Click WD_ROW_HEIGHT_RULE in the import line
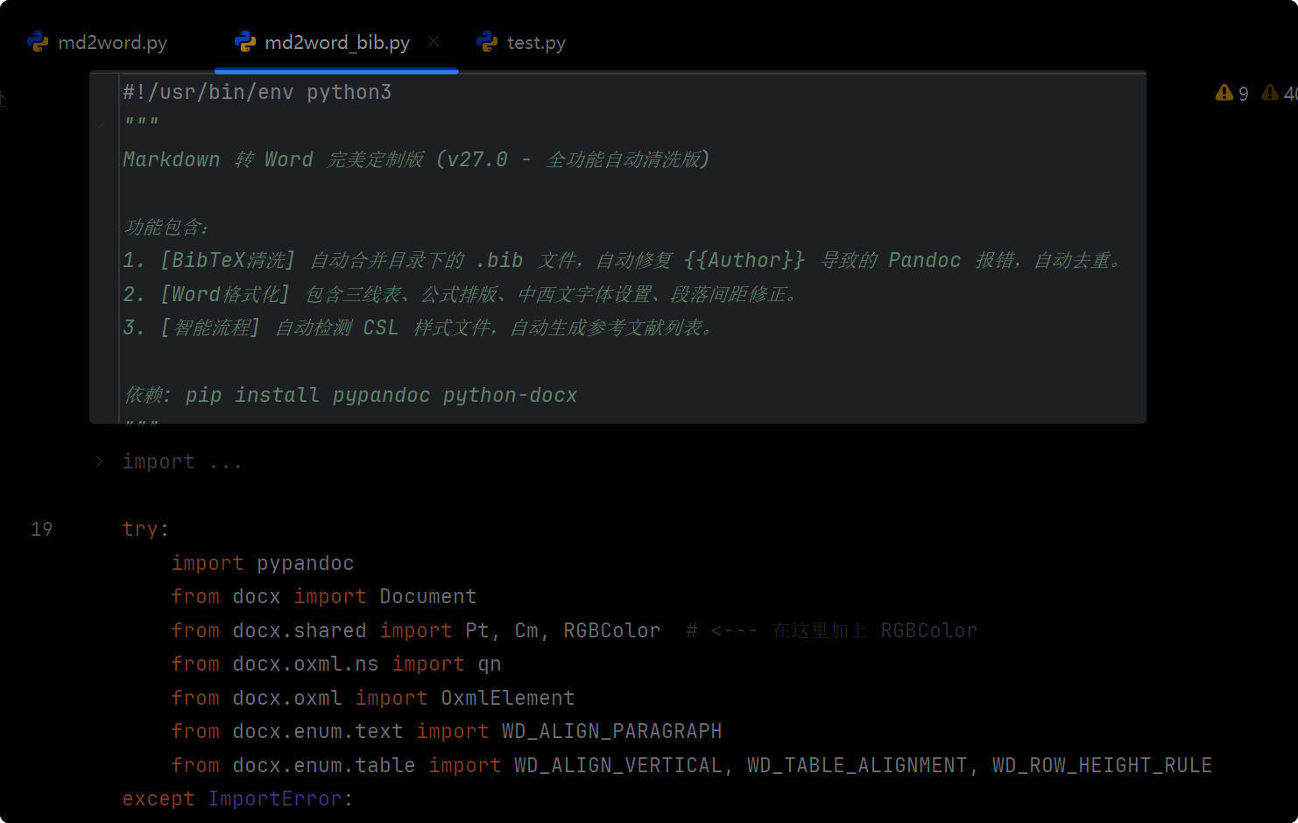 1102,765
